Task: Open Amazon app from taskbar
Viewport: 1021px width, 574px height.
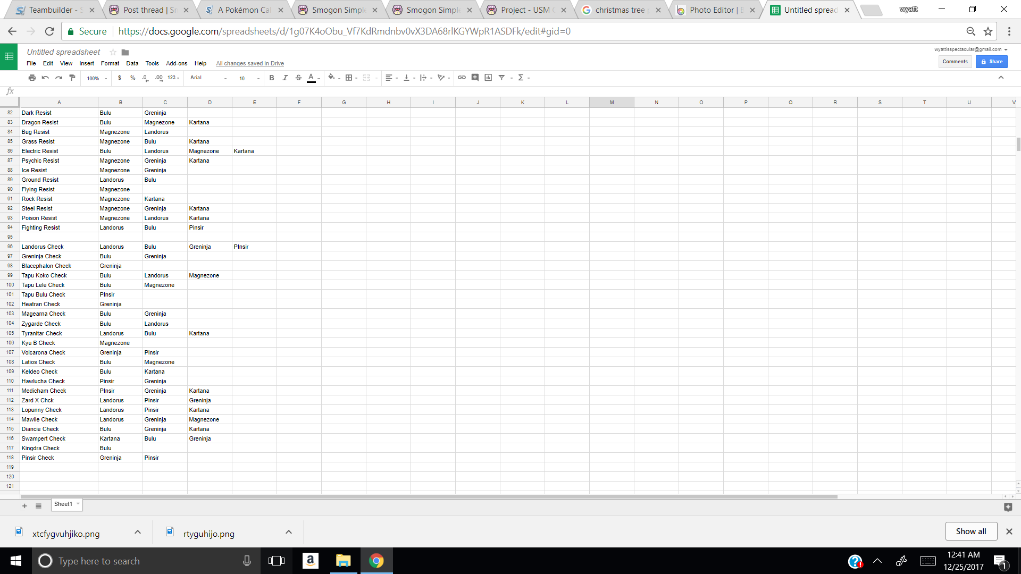Action: coord(311,561)
